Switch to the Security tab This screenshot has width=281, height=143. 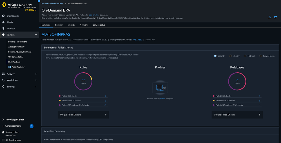(59, 25)
